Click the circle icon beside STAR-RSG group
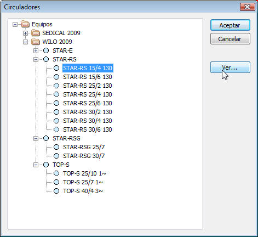This screenshot has width=258, height=237. (46, 138)
